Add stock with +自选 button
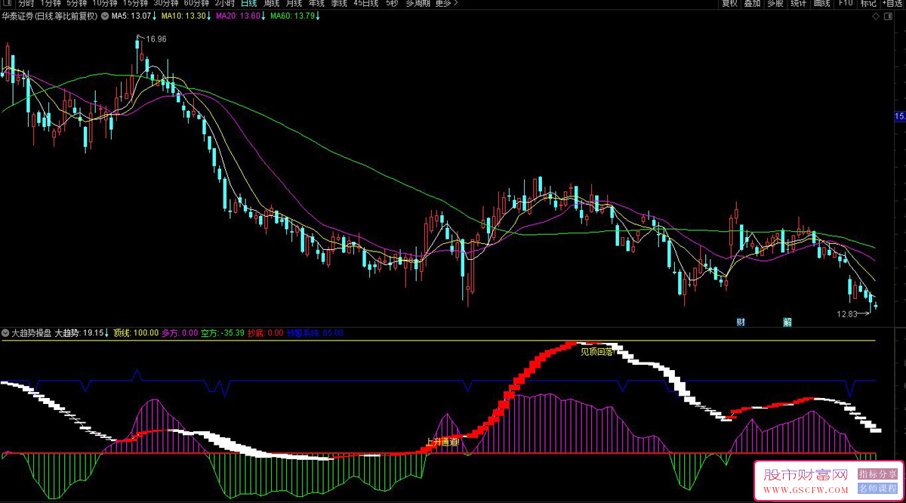The image size is (906, 503). tap(892, 3)
